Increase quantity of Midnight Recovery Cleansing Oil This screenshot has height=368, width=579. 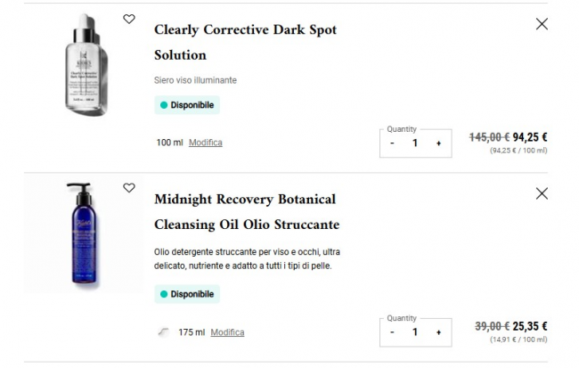point(438,332)
